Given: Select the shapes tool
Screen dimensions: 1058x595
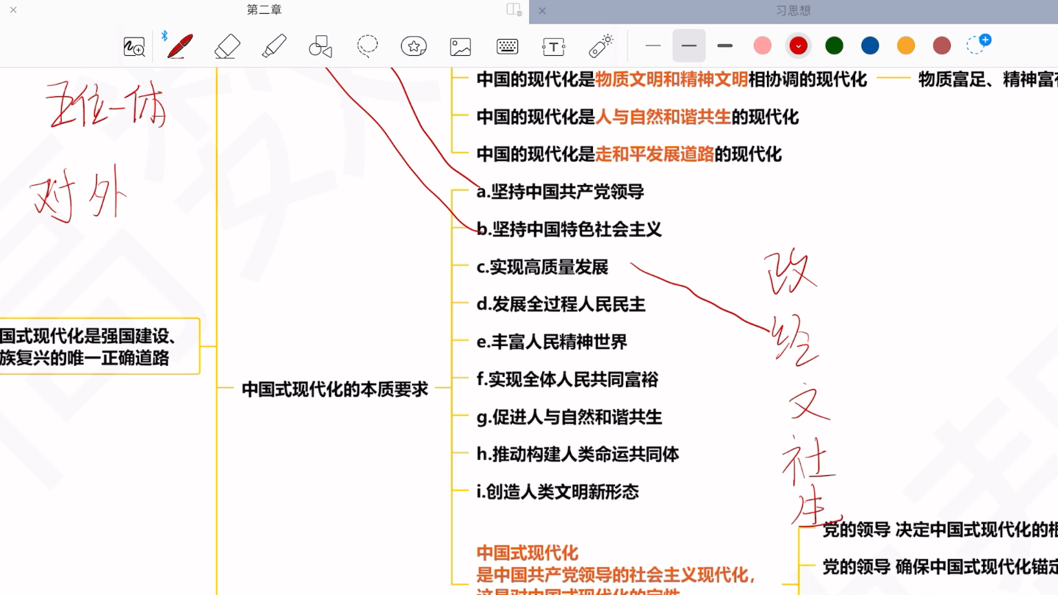Looking at the screenshot, I should coord(320,46).
